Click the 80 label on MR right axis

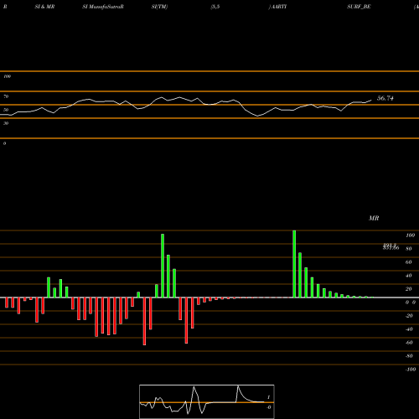tap(409, 249)
